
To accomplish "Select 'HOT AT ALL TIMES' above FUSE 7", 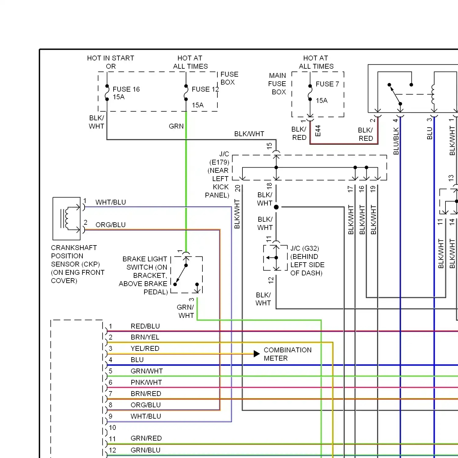I will point(316,62).
